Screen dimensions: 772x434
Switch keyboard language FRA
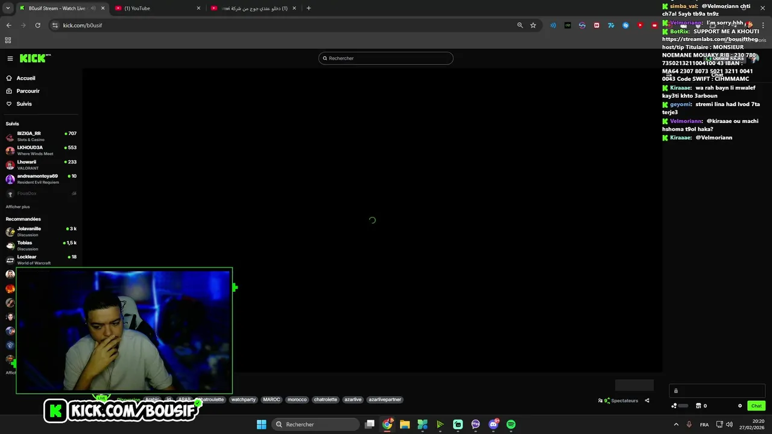[704, 424]
